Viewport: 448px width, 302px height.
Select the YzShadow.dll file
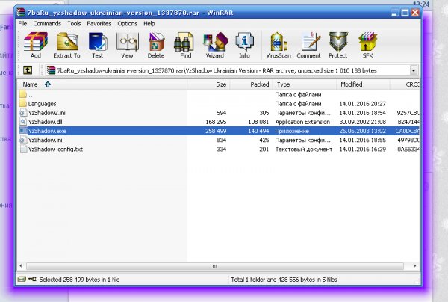[x=219, y=122]
